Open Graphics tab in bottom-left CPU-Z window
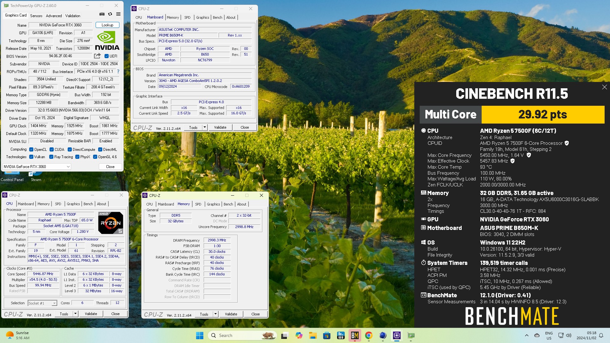 pos(73,204)
